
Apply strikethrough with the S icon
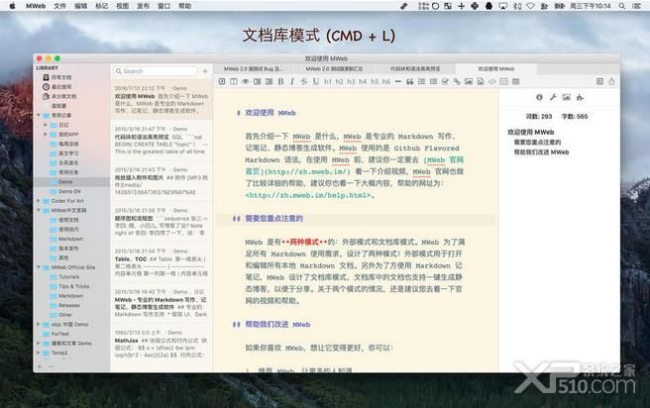tap(304, 81)
